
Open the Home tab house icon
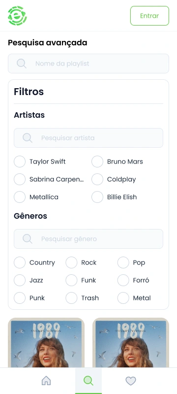click(46, 381)
